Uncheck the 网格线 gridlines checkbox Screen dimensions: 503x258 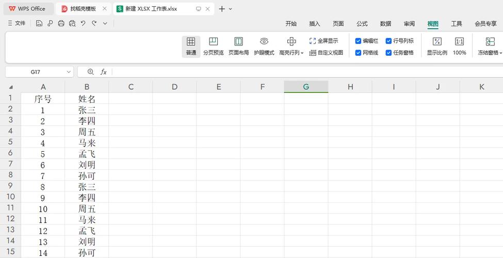click(359, 53)
